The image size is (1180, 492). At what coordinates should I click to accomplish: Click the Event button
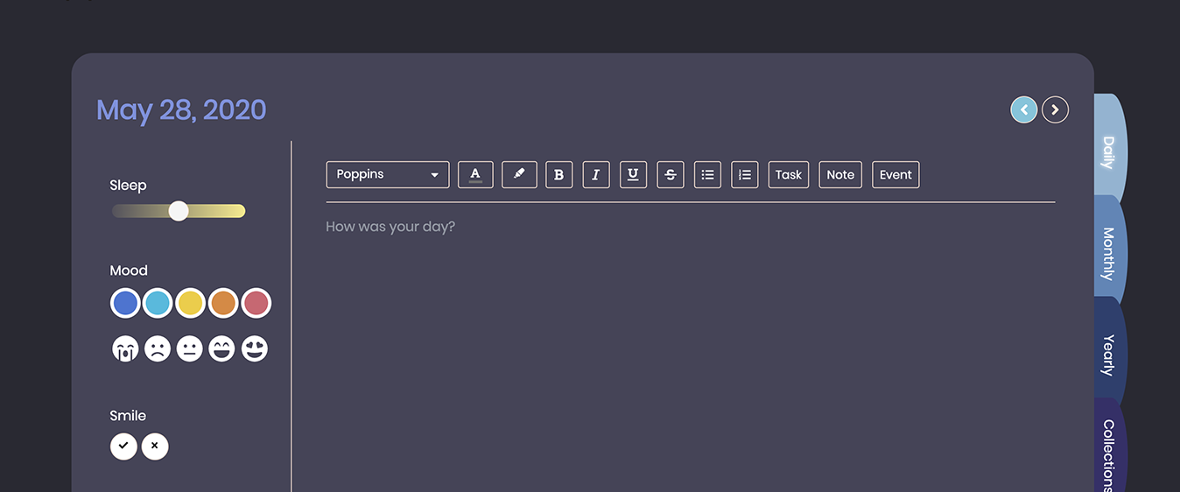[896, 174]
